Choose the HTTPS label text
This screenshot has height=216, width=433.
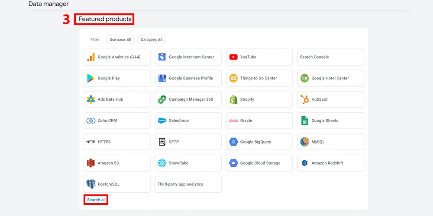pos(104,142)
